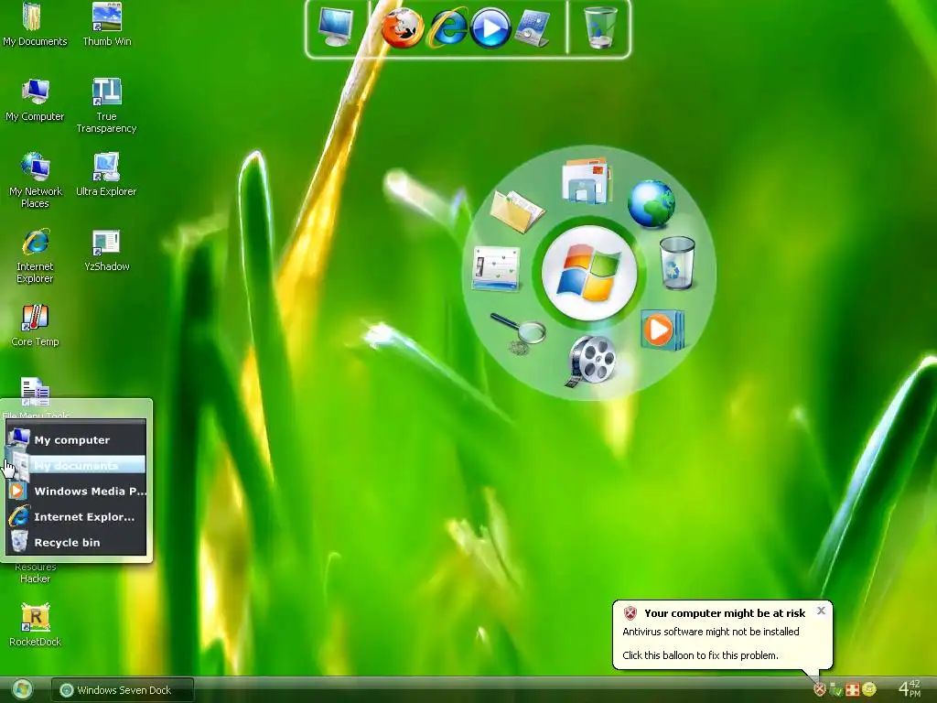Open RocketDock desktop shortcut
Viewport: 937px width, 703px height.
pyautogui.click(x=36, y=625)
